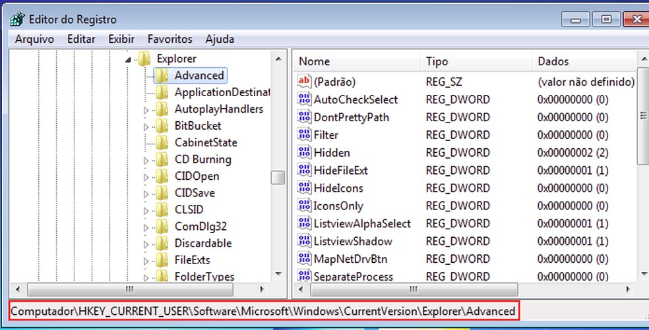The width and height of the screenshot is (649, 330).
Task: Open the Favoritos menu
Action: pyautogui.click(x=170, y=40)
